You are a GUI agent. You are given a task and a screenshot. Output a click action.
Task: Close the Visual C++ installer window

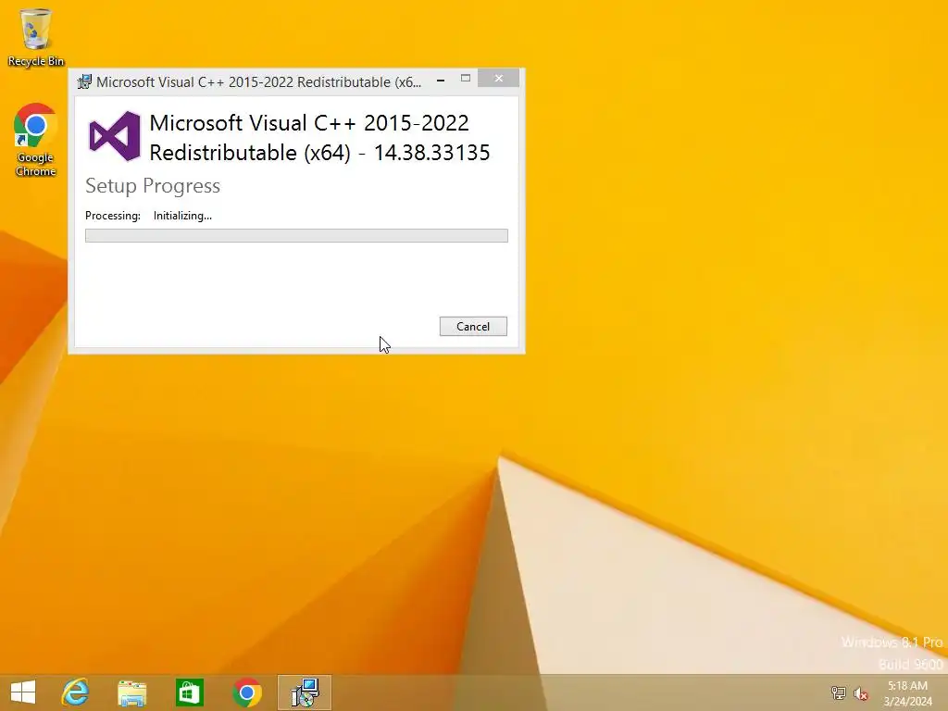[x=498, y=78]
